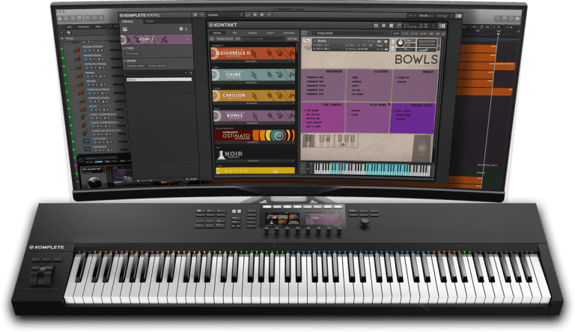575x332 pixels.
Task: Click the instruments keyboard icon in Komplete Kontrol
Action: point(125,29)
